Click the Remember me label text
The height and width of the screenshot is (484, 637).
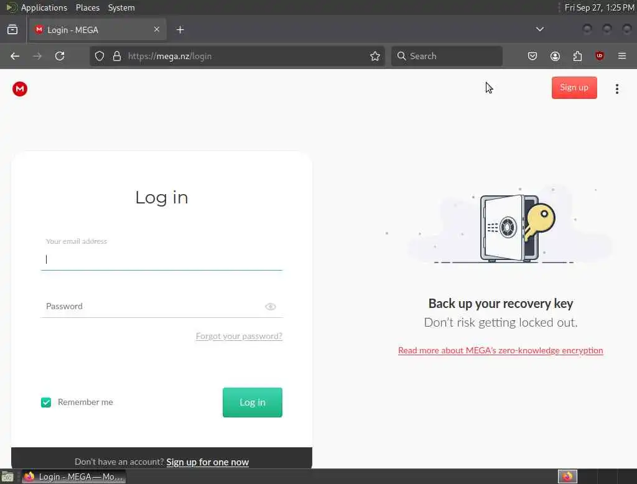(x=85, y=403)
